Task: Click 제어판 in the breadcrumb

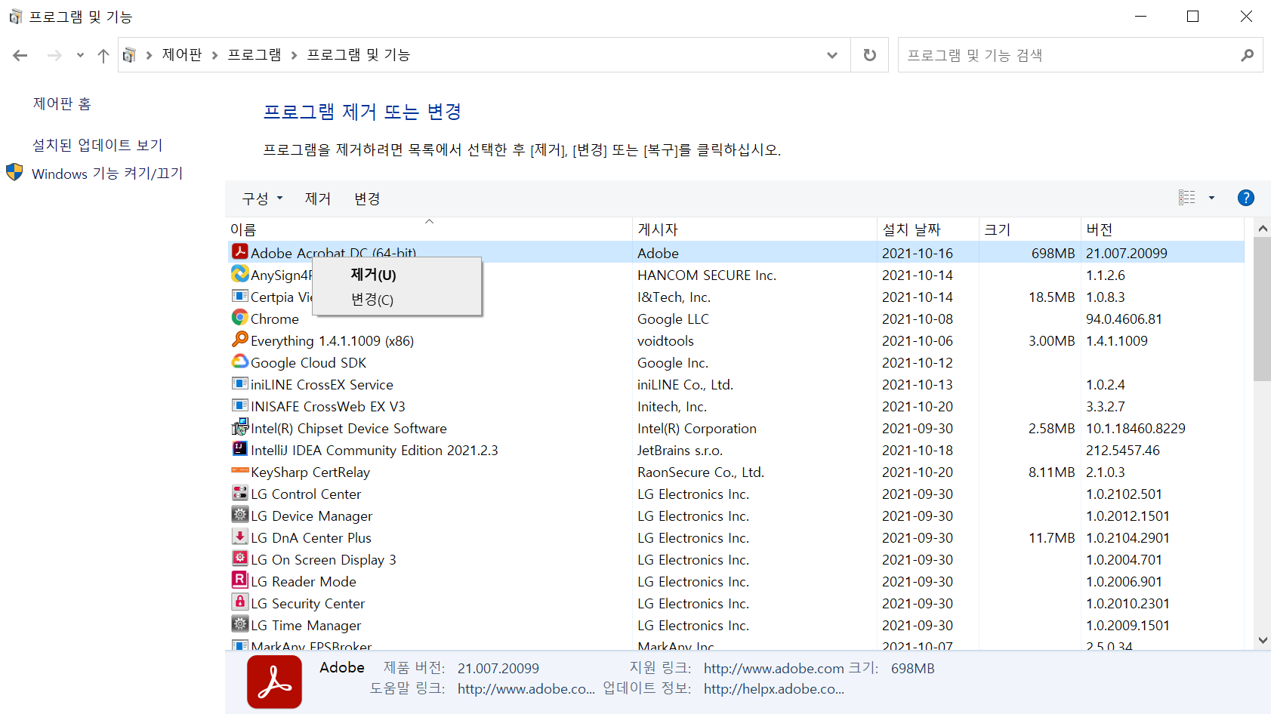Action: [182, 55]
